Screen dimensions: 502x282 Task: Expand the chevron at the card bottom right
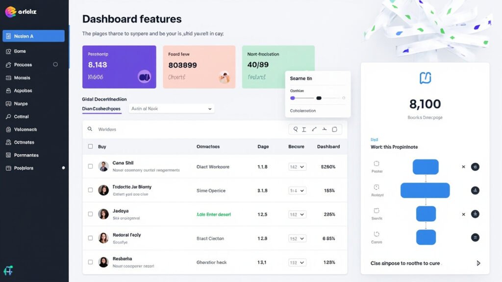tap(478, 263)
